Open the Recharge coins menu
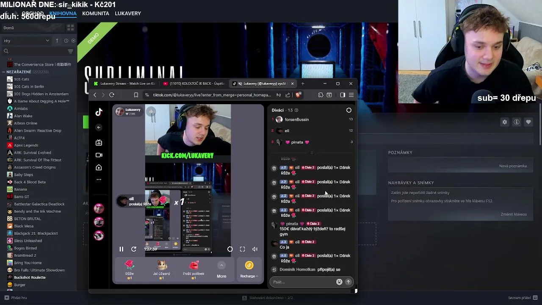542x305 pixels. pos(249,269)
